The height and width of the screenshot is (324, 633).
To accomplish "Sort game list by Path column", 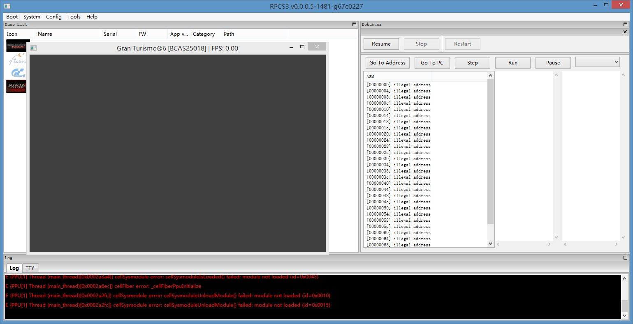I will coord(254,34).
